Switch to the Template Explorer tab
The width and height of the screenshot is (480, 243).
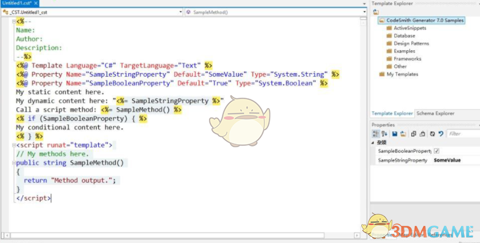coord(392,114)
